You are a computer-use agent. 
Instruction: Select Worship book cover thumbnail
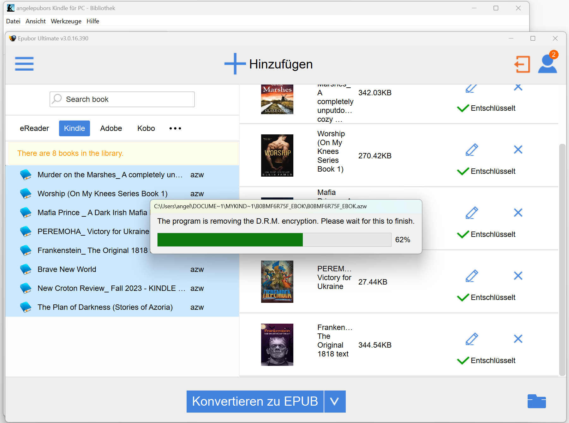[x=277, y=156]
